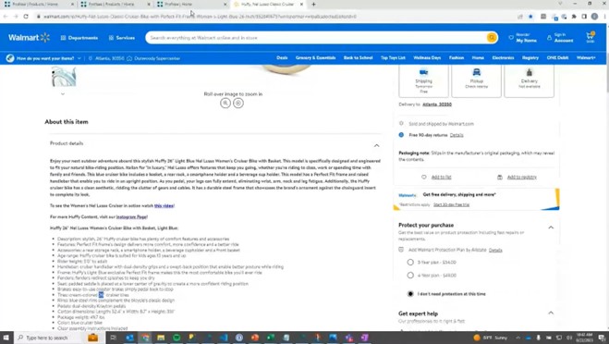Open Spotify from taskbar
The height and width of the screenshot is (344, 609).
(x=177, y=338)
